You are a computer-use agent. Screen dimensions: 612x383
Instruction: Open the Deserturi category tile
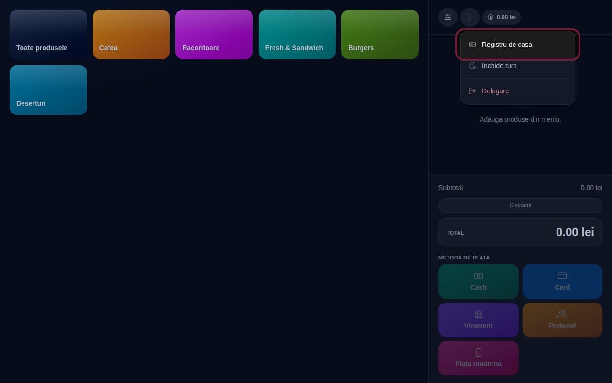(48, 90)
